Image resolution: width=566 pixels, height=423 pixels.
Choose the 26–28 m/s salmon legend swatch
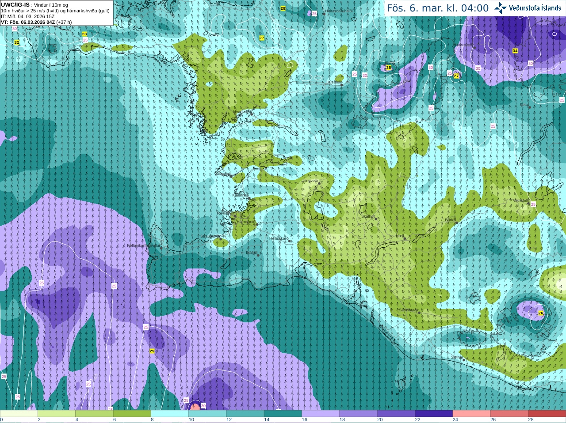coord(509,414)
